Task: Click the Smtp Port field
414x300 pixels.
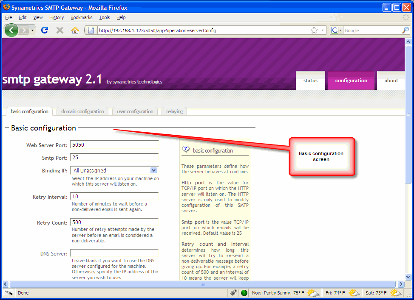Action: [114, 157]
